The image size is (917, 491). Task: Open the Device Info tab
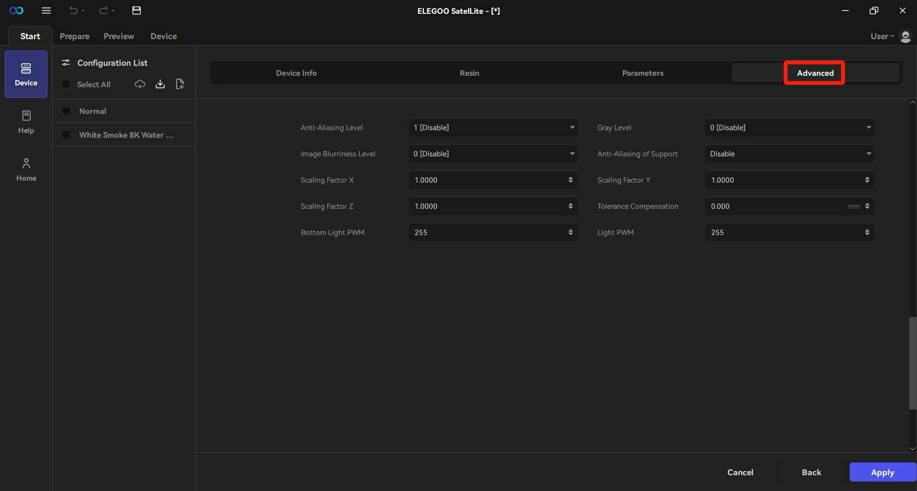(x=296, y=73)
